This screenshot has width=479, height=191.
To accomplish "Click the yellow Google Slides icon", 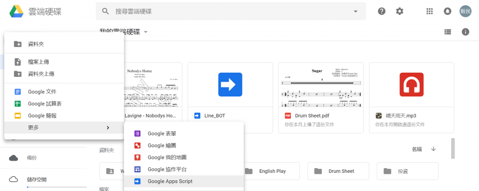I will (x=18, y=116).
